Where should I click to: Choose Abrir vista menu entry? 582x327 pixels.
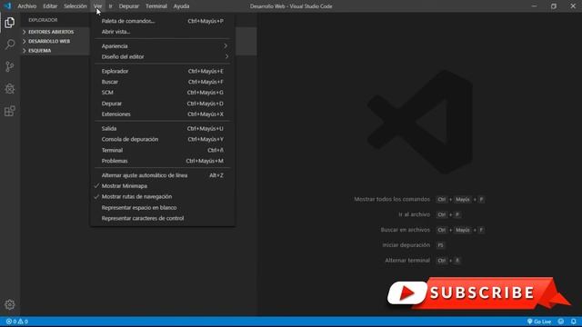coord(163,32)
